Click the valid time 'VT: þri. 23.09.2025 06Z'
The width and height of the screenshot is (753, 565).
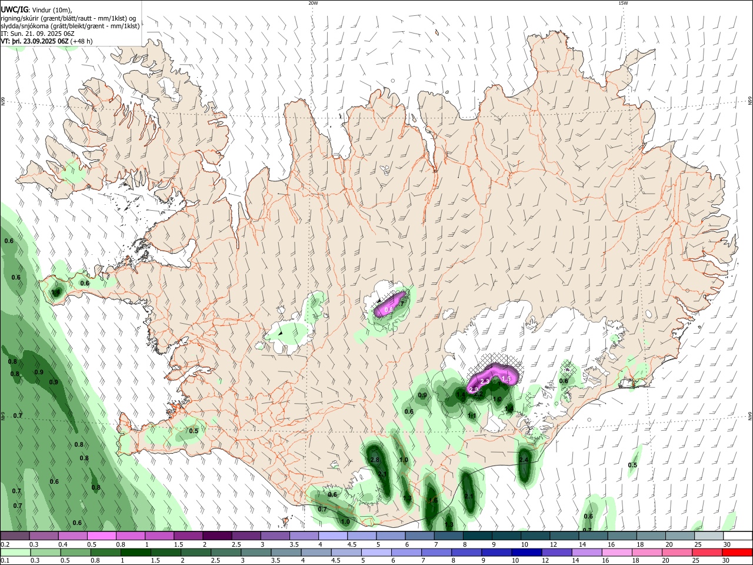click(35, 42)
